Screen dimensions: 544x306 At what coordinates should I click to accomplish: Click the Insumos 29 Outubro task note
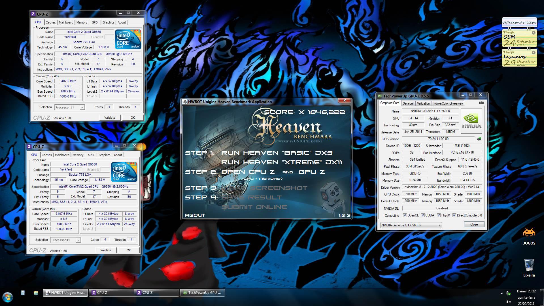519,58
